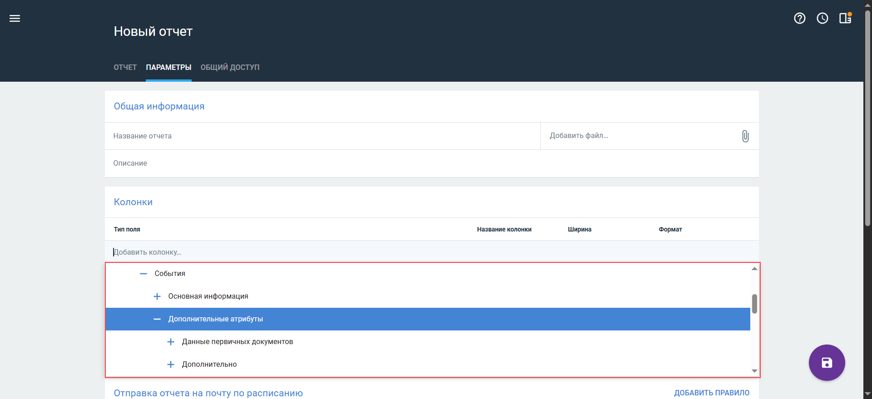
Task: Open the notifications panel icon
Action: point(845,18)
